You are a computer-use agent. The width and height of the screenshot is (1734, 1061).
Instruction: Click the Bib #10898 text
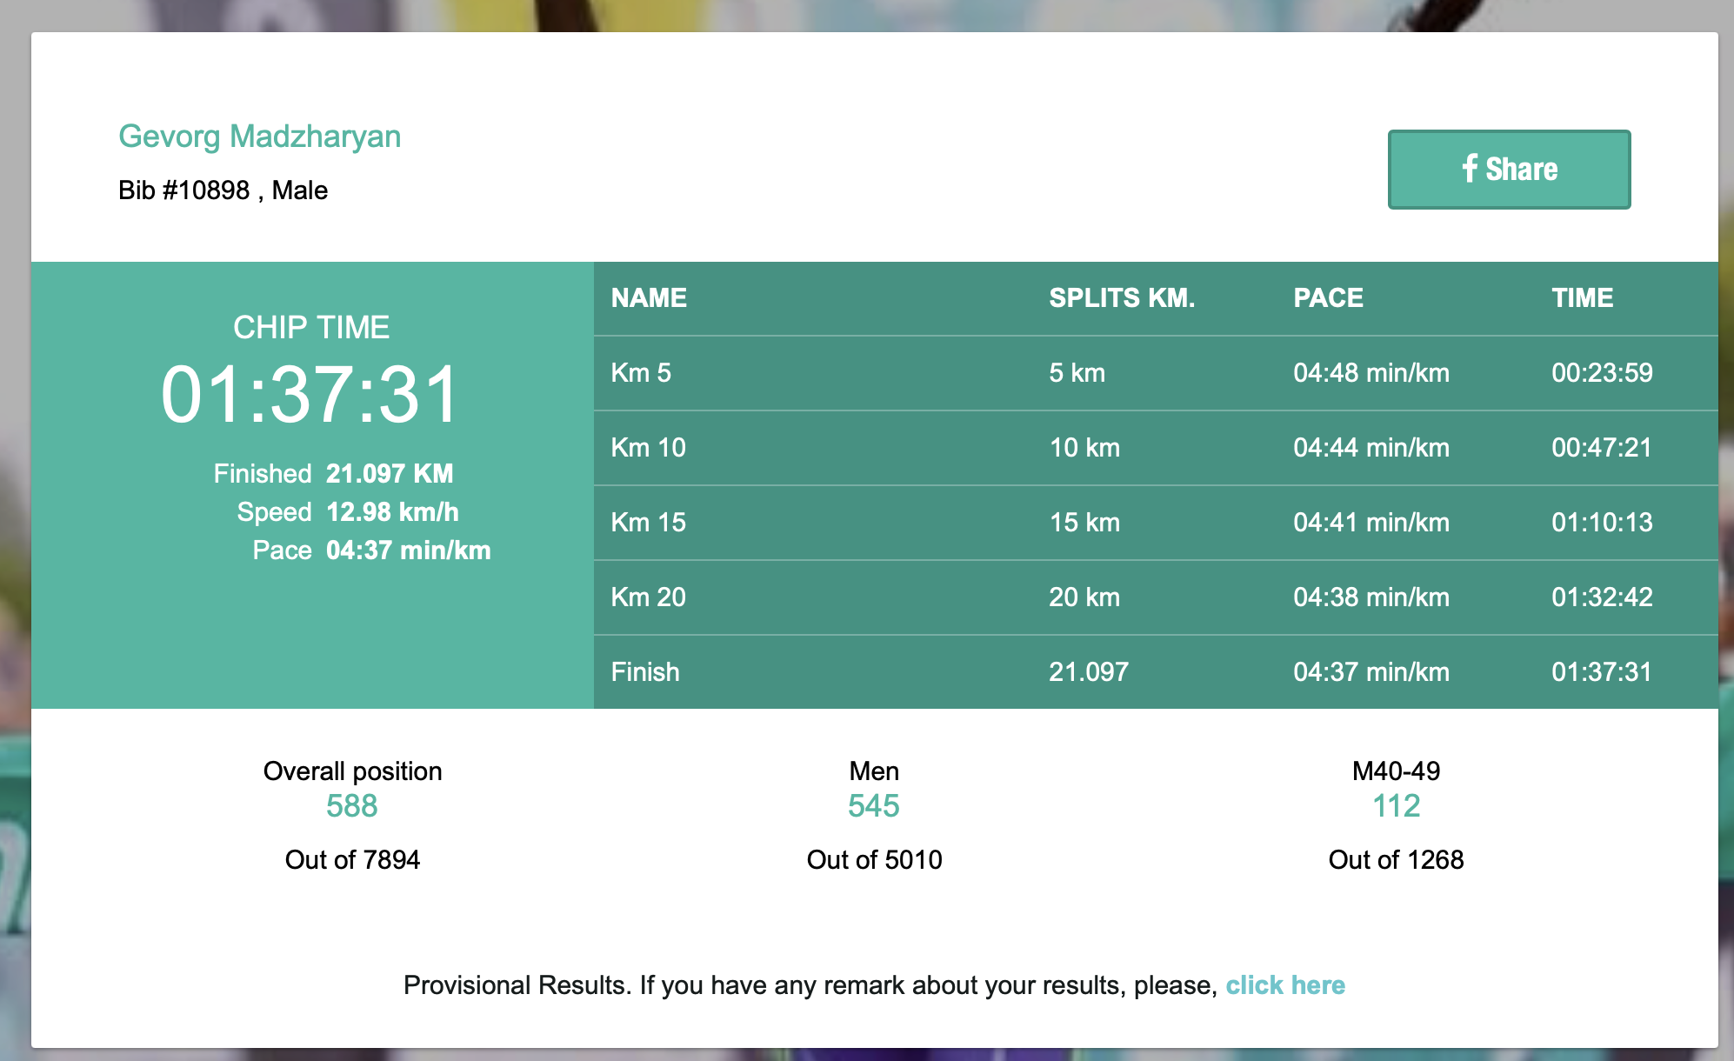point(184,190)
